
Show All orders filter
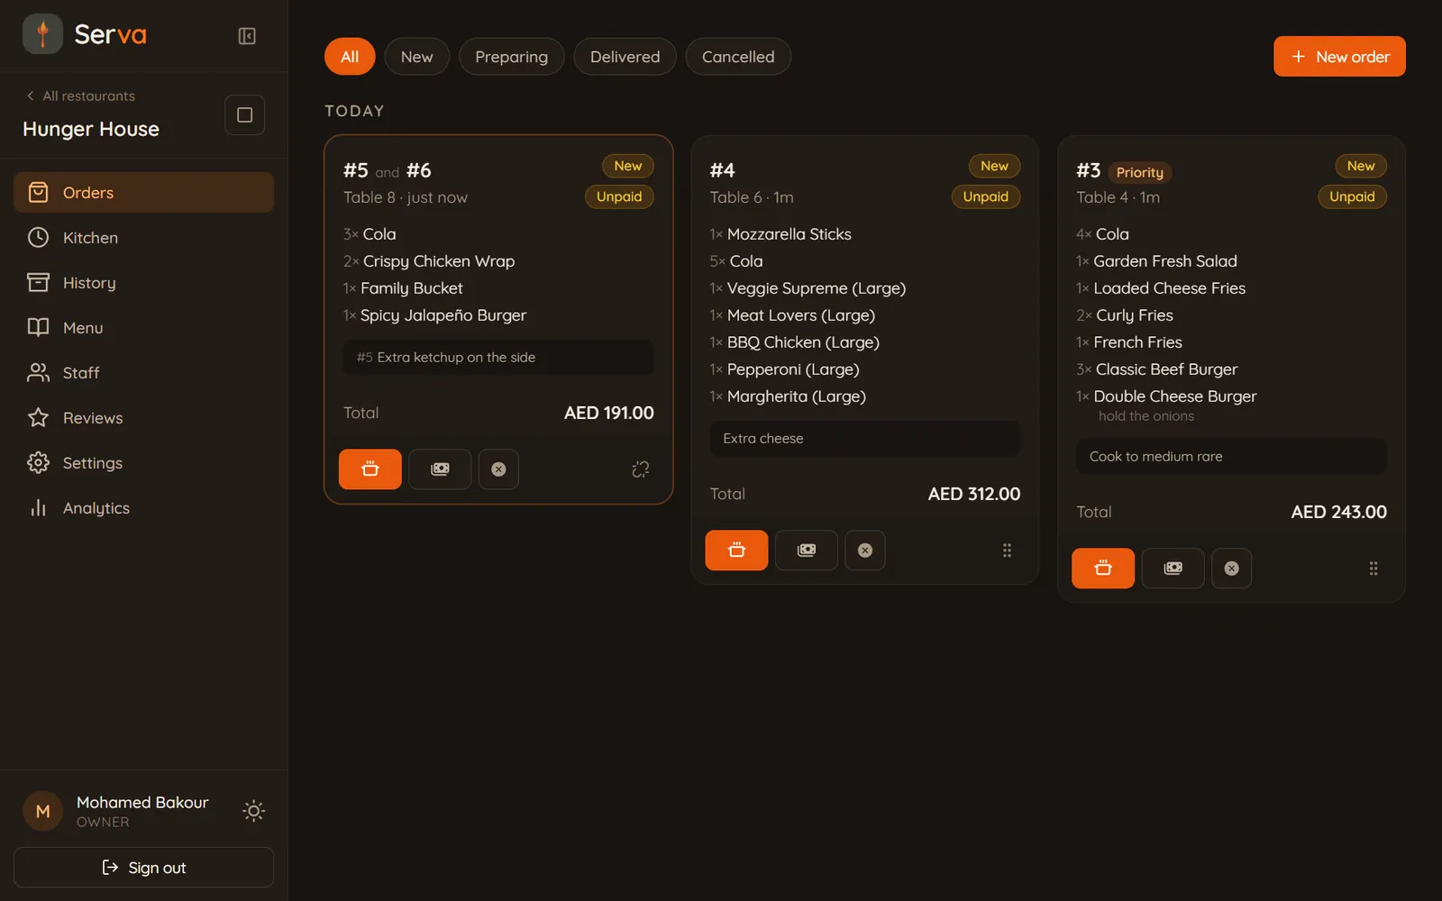(350, 57)
